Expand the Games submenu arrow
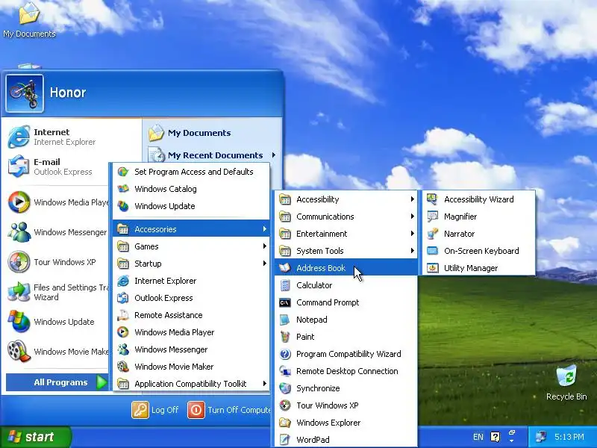Screen dimensions: 597x448 tap(265, 246)
